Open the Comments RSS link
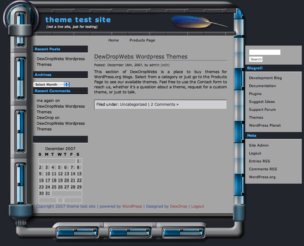Screen dimensions: 304x246 coord(263,169)
